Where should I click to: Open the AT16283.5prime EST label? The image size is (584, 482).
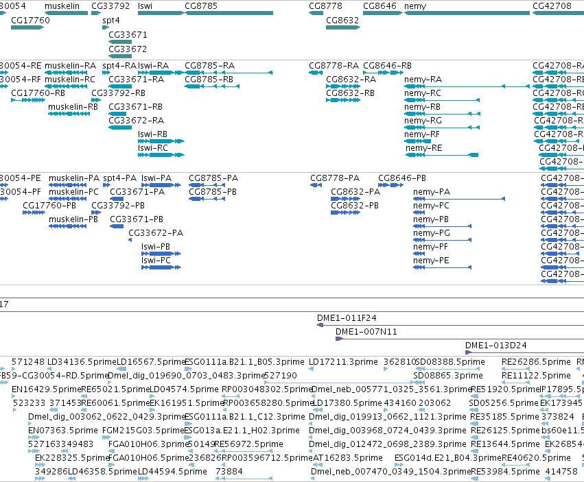[348, 458]
